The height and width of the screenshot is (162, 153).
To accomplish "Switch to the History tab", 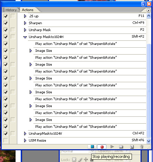I will (x=11, y=10).
